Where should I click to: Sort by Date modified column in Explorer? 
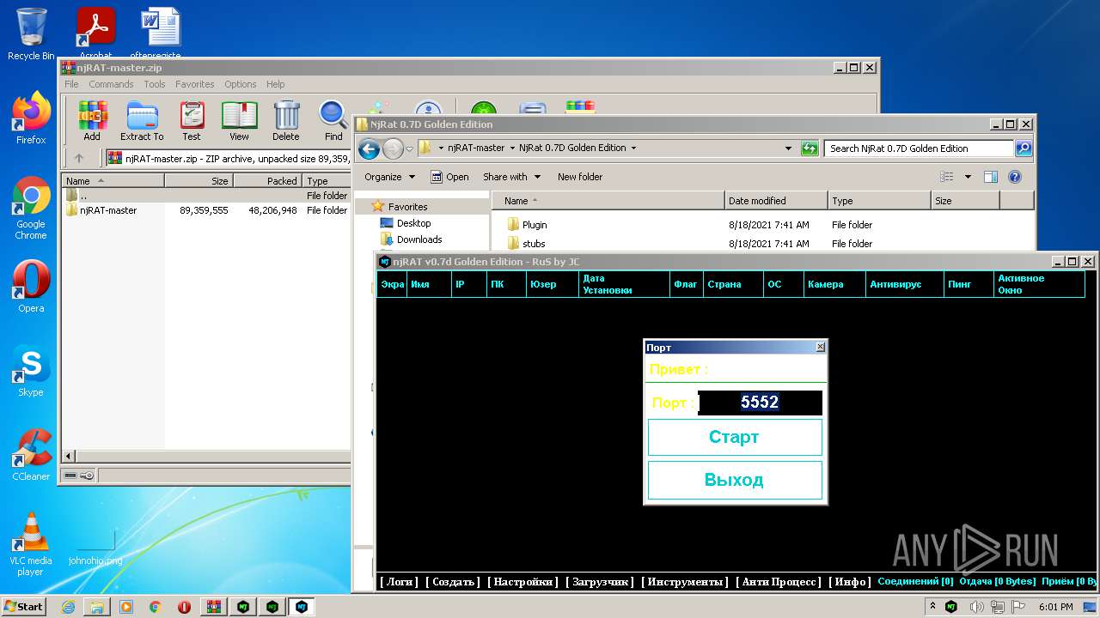tap(776, 201)
